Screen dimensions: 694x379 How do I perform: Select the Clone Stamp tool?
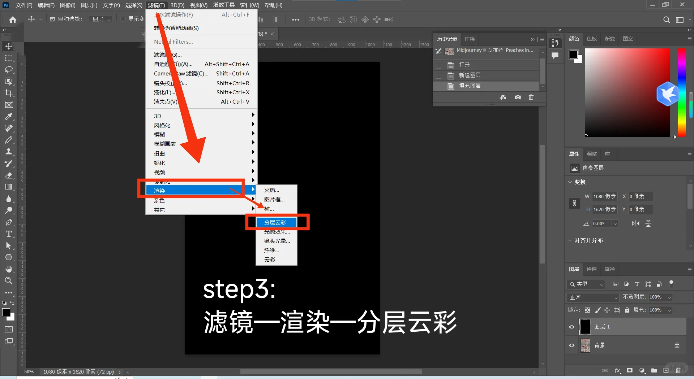9,152
